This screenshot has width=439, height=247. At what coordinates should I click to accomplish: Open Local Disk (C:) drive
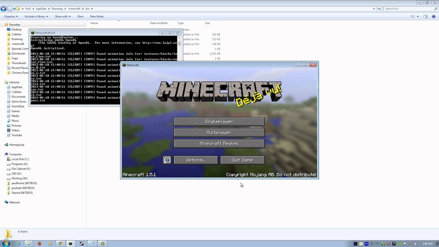[20, 159]
